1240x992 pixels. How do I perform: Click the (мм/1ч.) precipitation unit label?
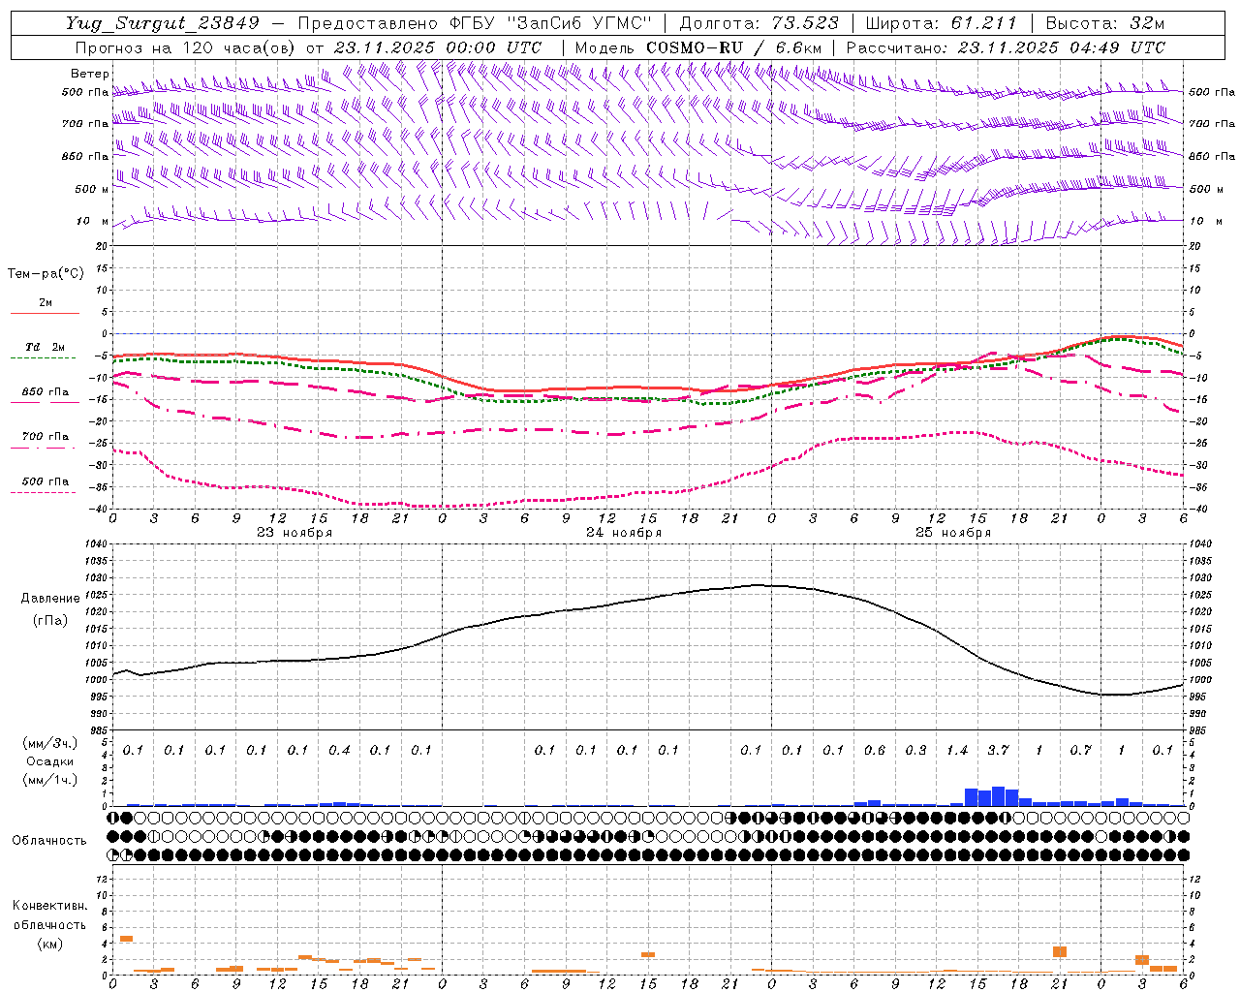click(50, 780)
